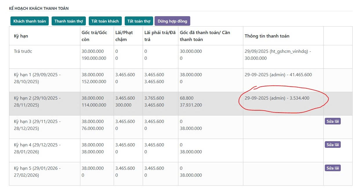Click the Kỳ hạn 1 payment info 41.465.600
Image resolution: width=357 pixels, height=192 pixels.
(278, 75)
